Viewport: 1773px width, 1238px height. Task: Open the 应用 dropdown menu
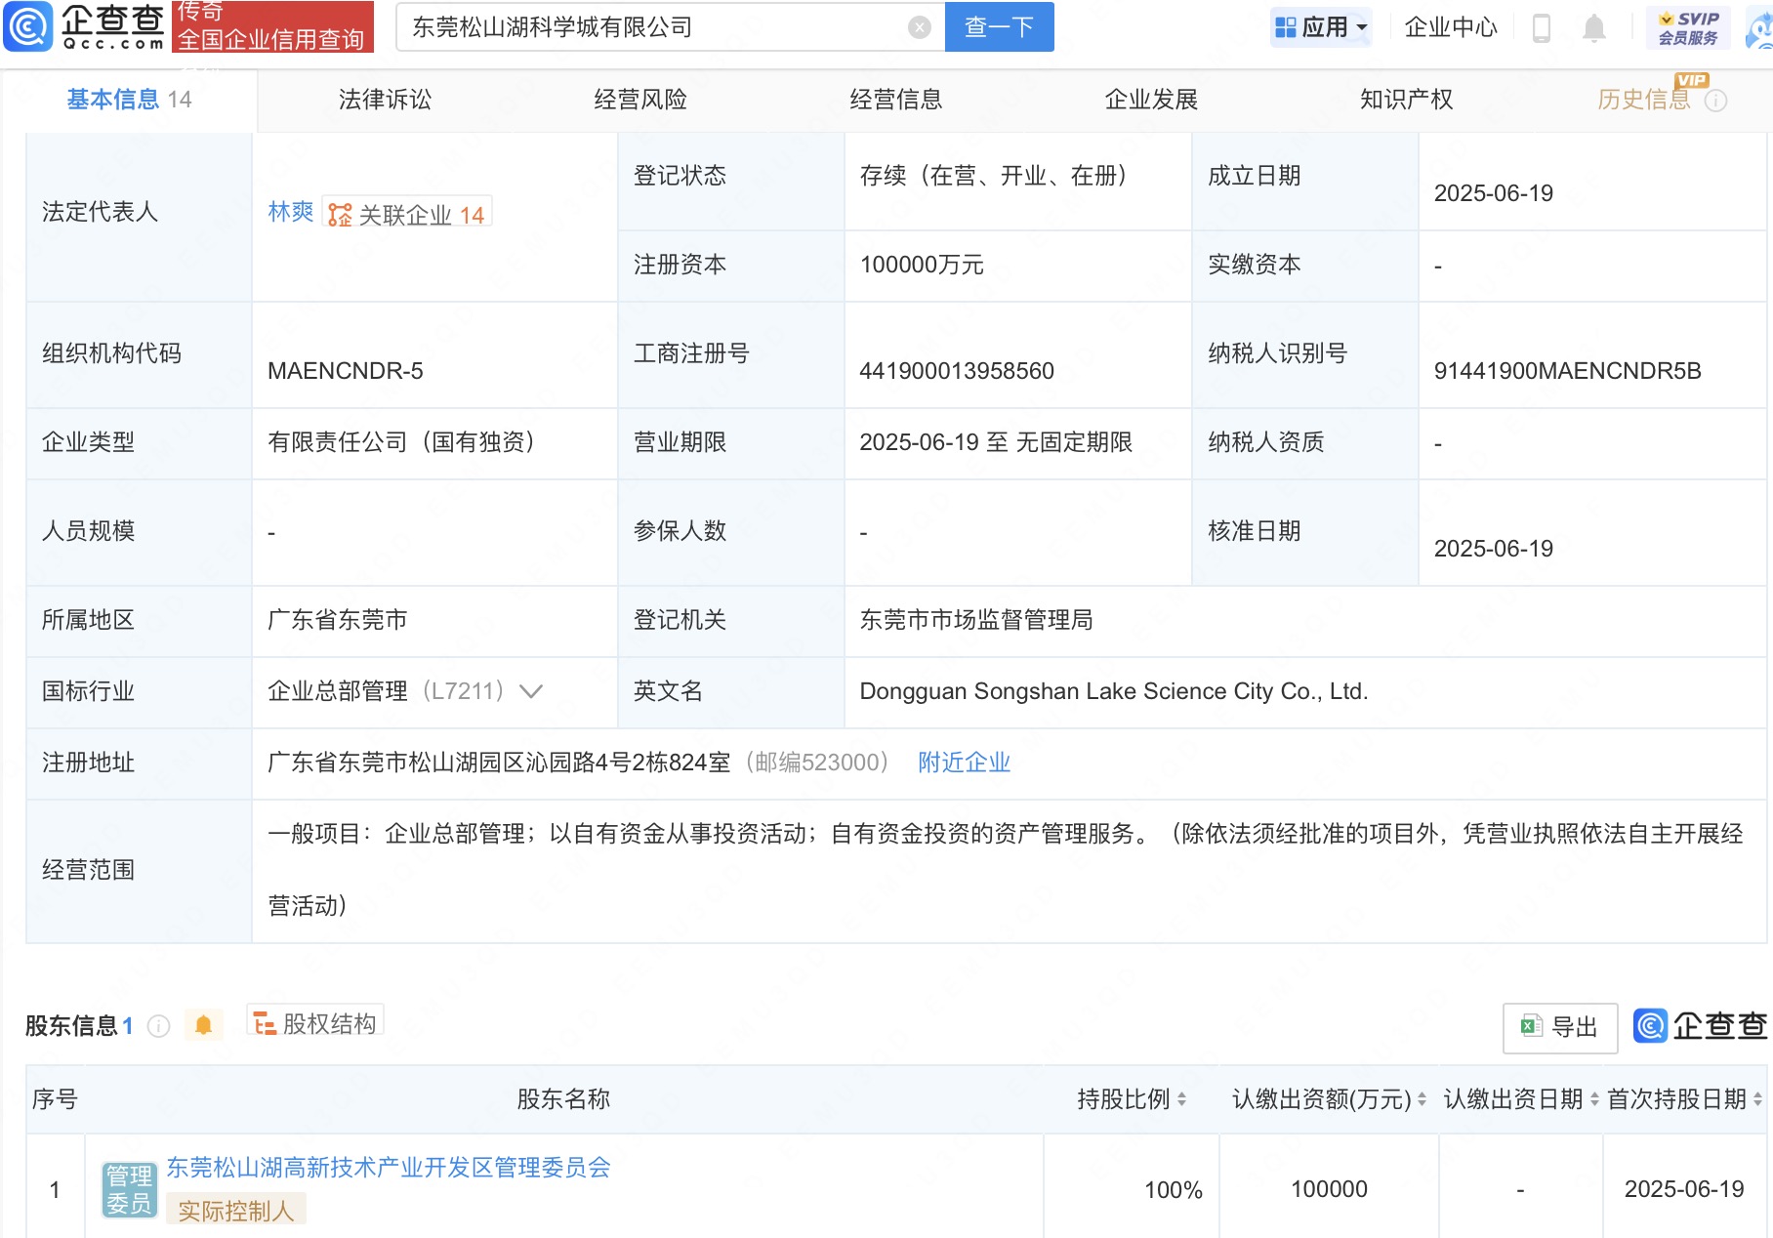[x=1321, y=27]
